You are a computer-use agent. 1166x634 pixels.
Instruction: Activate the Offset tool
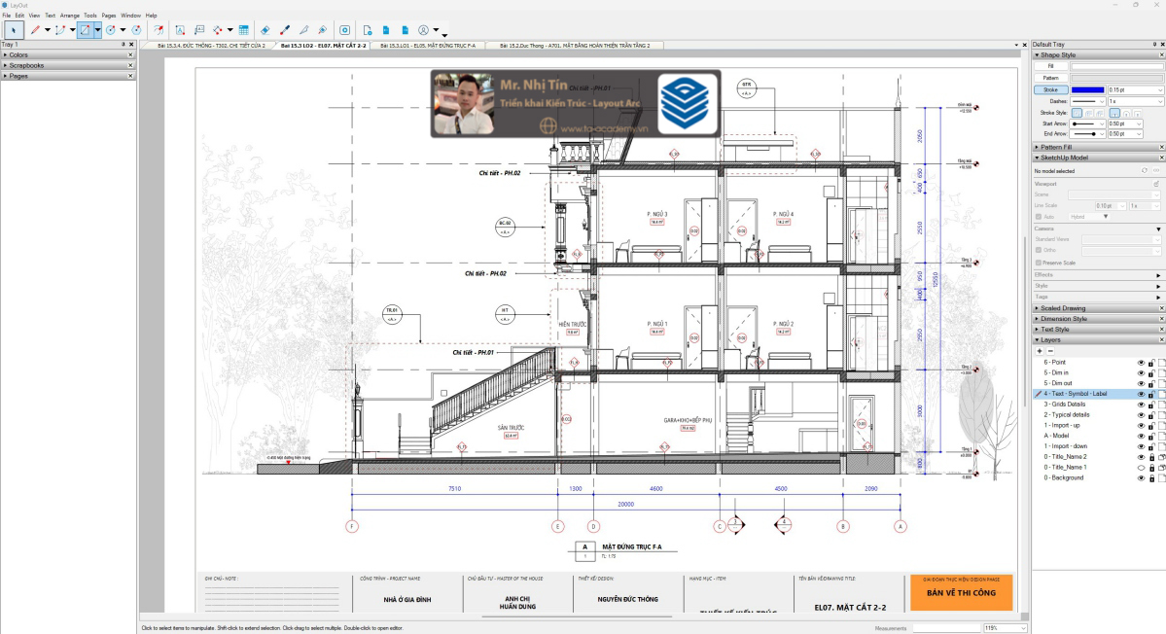(159, 30)
